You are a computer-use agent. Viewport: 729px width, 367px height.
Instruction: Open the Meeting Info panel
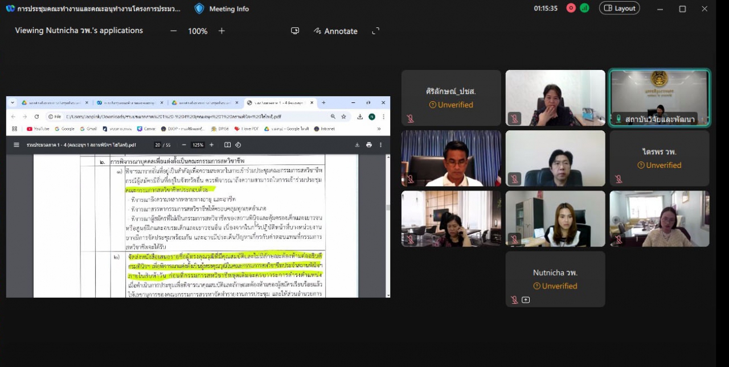click(222, 9)
